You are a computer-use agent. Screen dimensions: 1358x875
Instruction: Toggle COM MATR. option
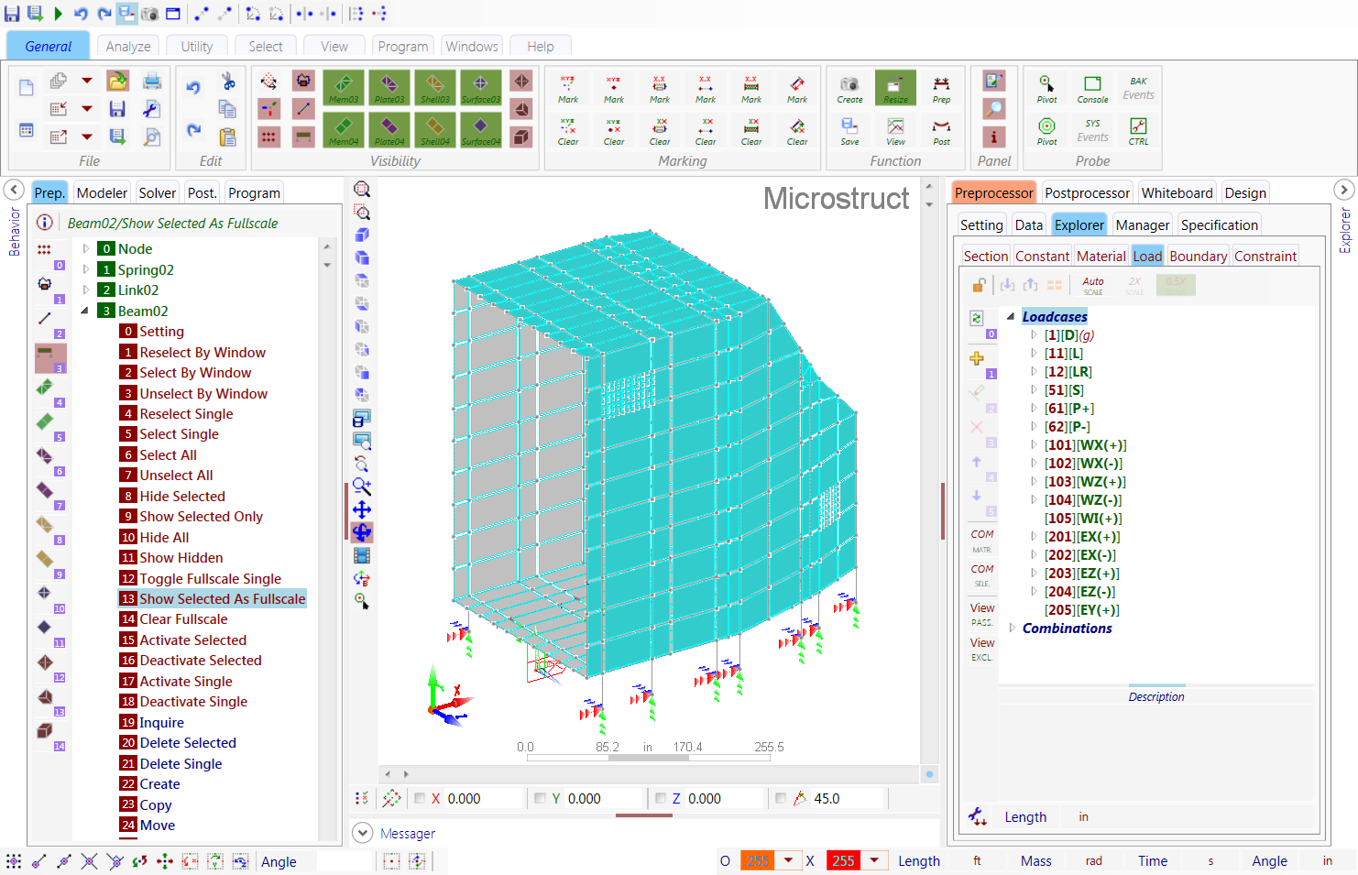[x=982, y=541]
